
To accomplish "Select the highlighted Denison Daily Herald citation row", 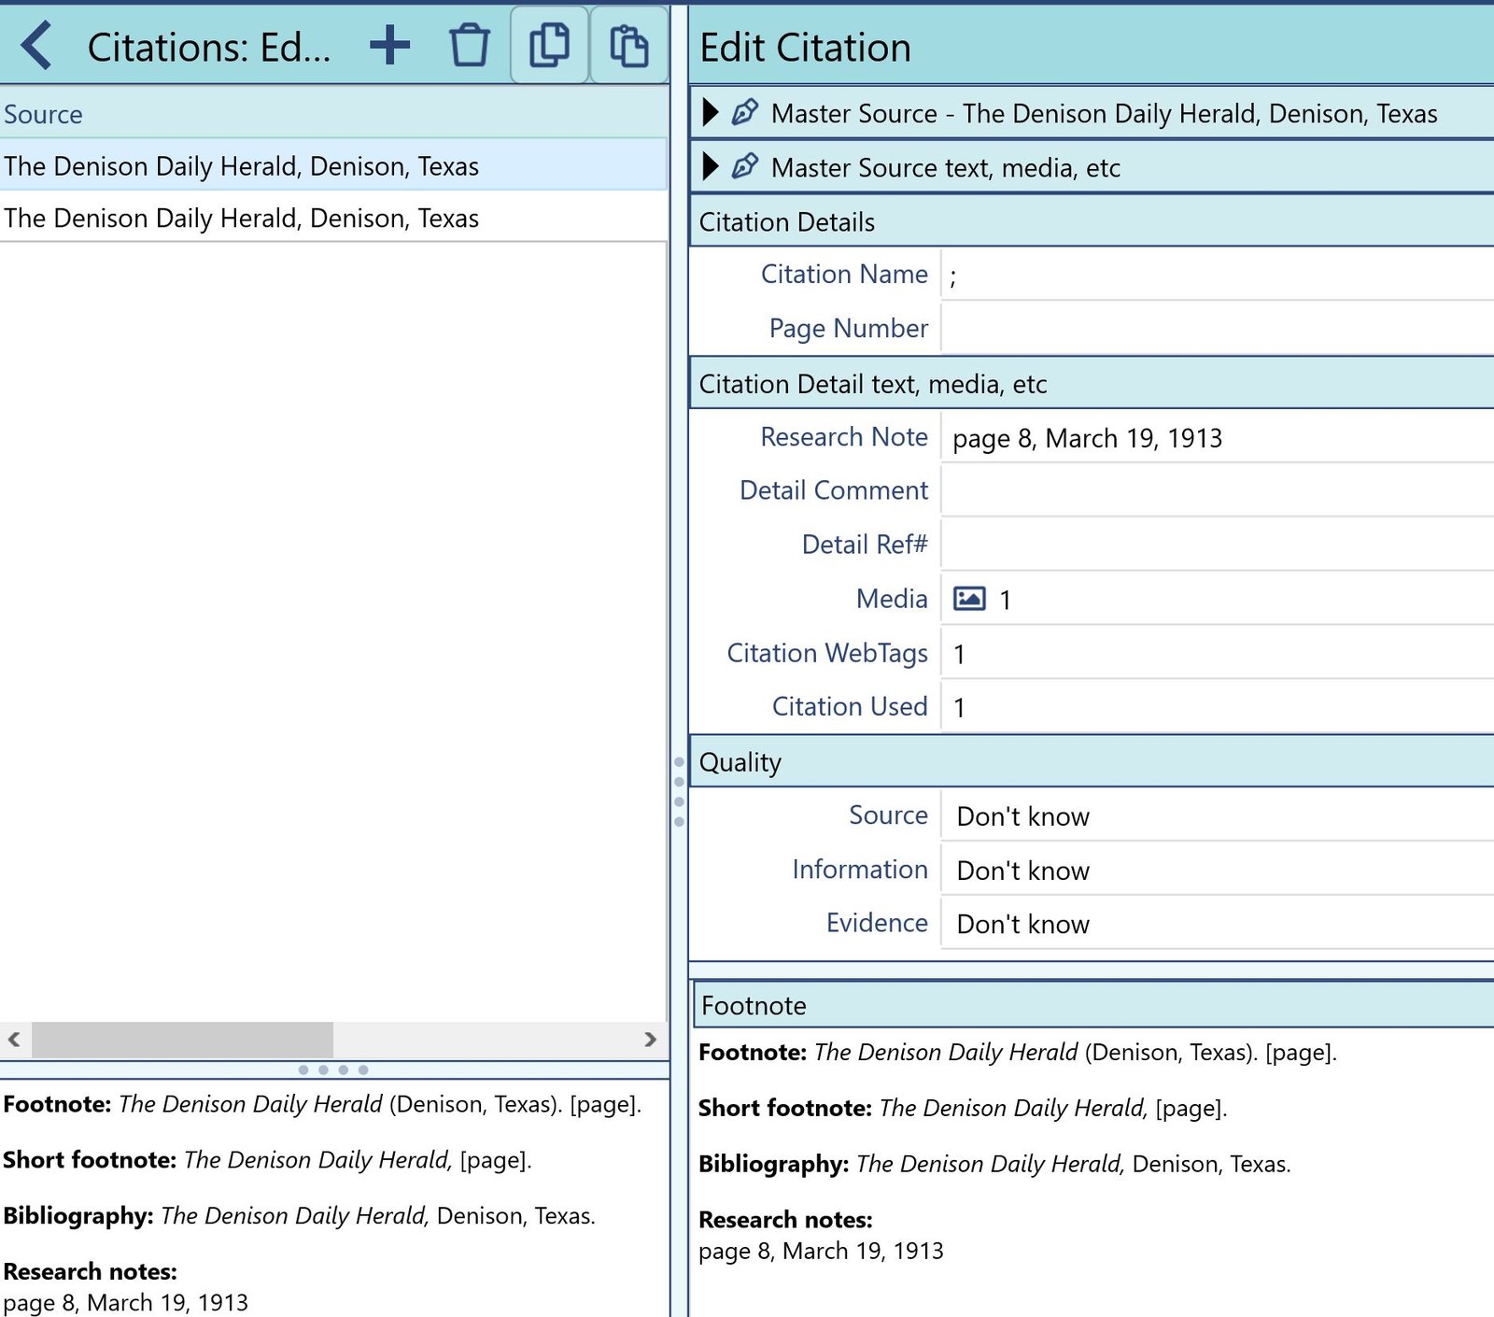I will pyautogui.click(x=333, y=165).
